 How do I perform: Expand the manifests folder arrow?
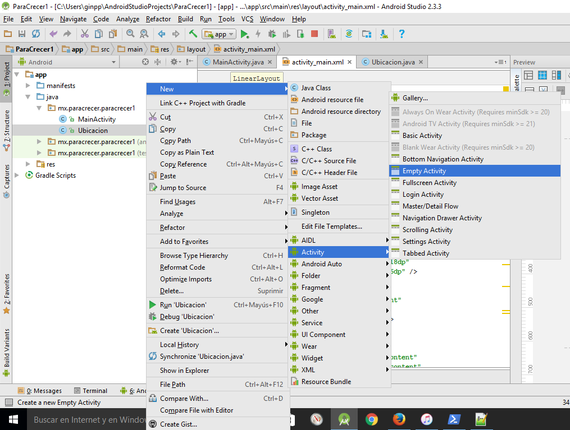[28, 86]
